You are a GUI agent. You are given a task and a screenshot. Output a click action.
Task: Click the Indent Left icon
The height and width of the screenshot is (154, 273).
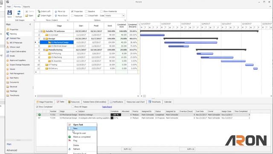pyautogui.click(x=39, y=12)
